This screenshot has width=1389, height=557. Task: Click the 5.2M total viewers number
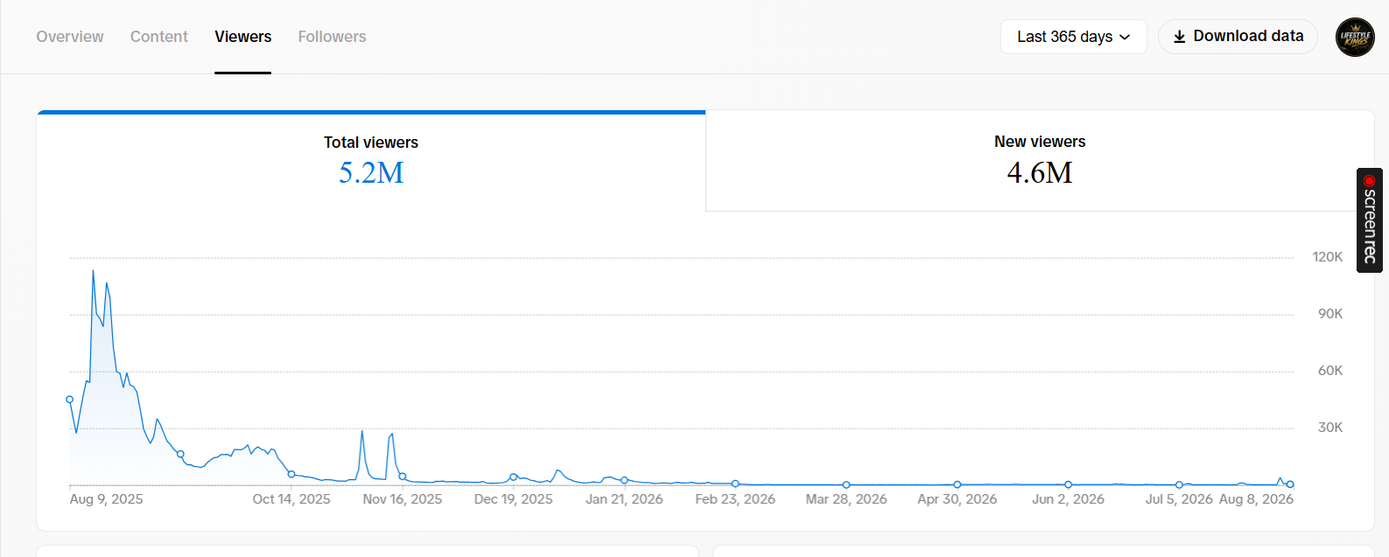[371, 172]
